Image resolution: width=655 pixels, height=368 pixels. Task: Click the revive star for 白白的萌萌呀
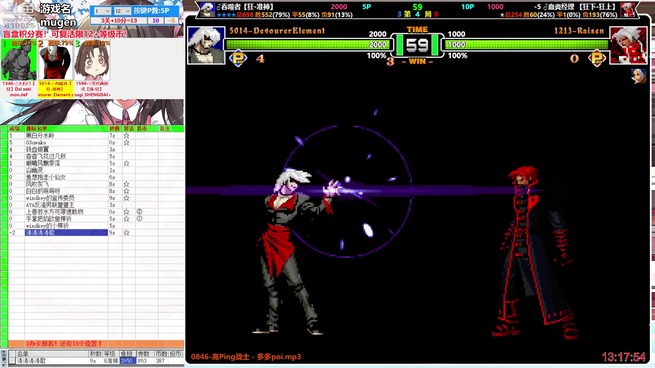[x=127, y=191]
